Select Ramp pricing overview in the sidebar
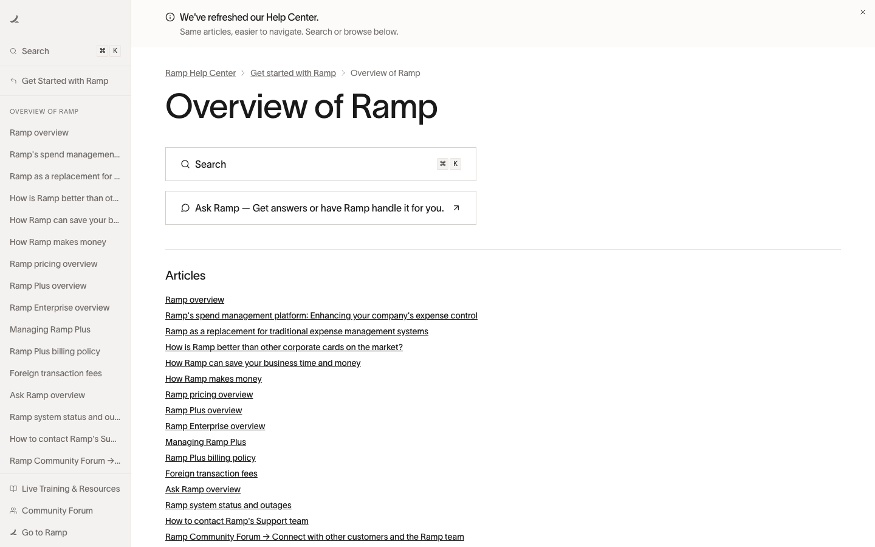This screenshot has height=547, width=875. [53, 264]
